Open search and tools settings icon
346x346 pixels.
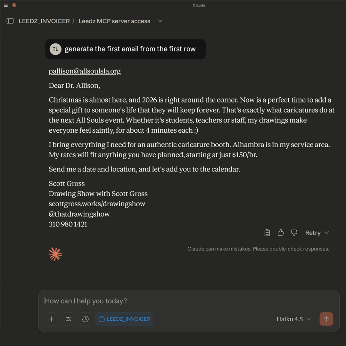pyautogui.click(x=69, y=319)
